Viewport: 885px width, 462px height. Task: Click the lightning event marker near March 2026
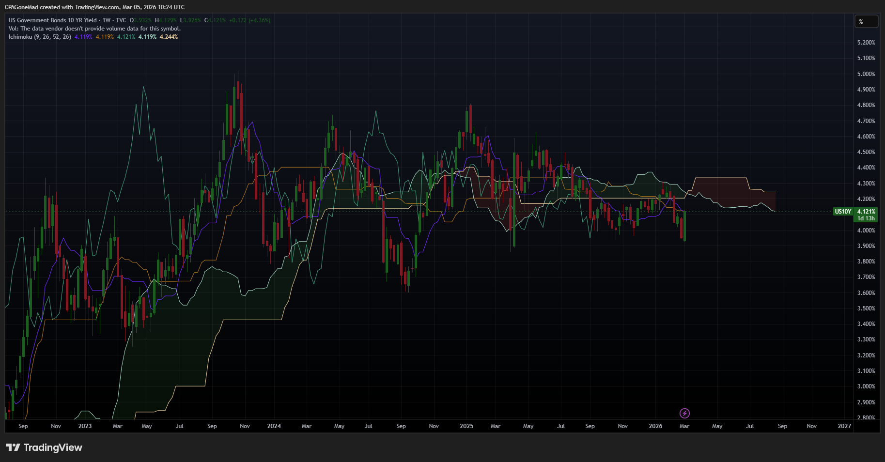pos(684,413)
